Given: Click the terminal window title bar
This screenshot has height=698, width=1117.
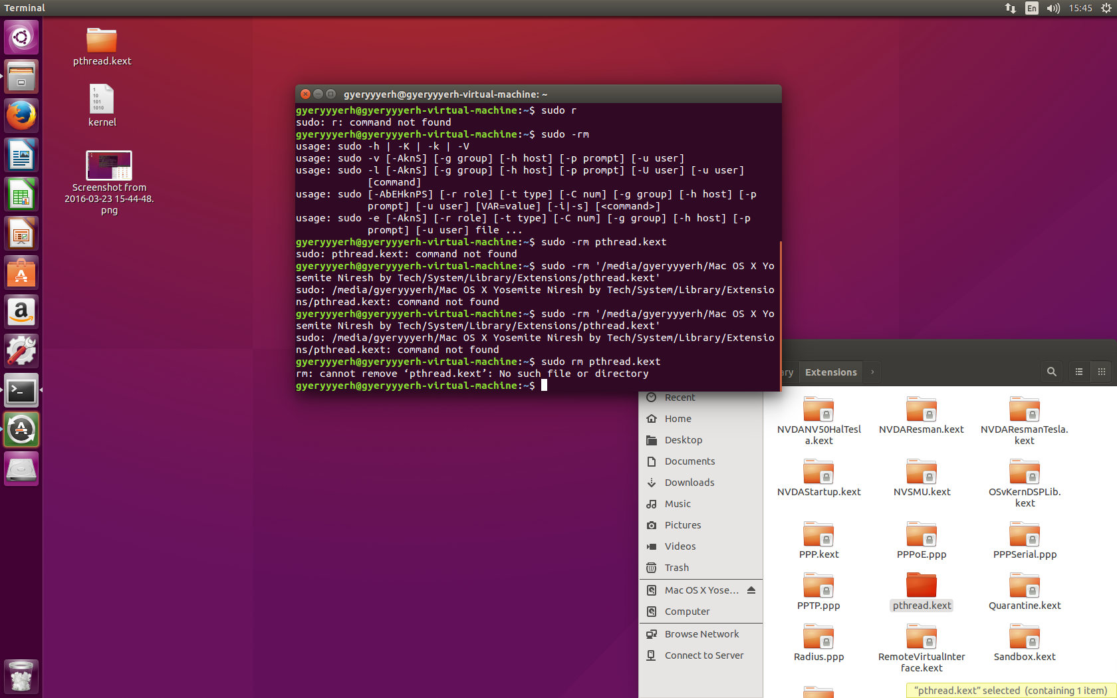Looking at the screenshot, I should pyautogui.click(x=538, y=94).
